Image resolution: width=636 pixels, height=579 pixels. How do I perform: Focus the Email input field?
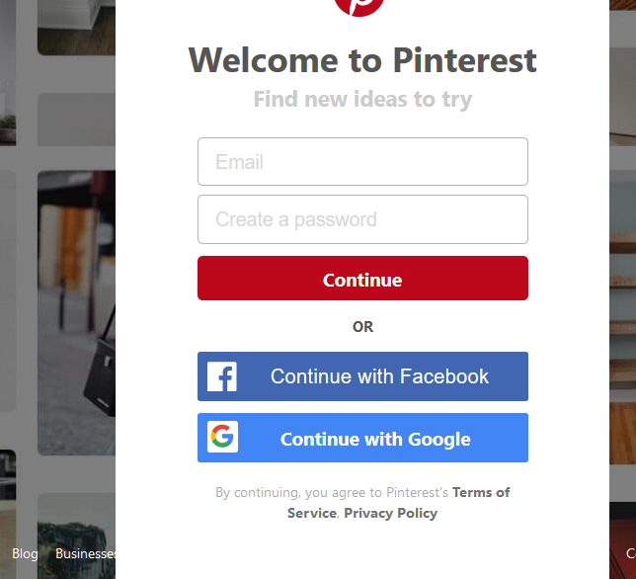pos(362,162)
